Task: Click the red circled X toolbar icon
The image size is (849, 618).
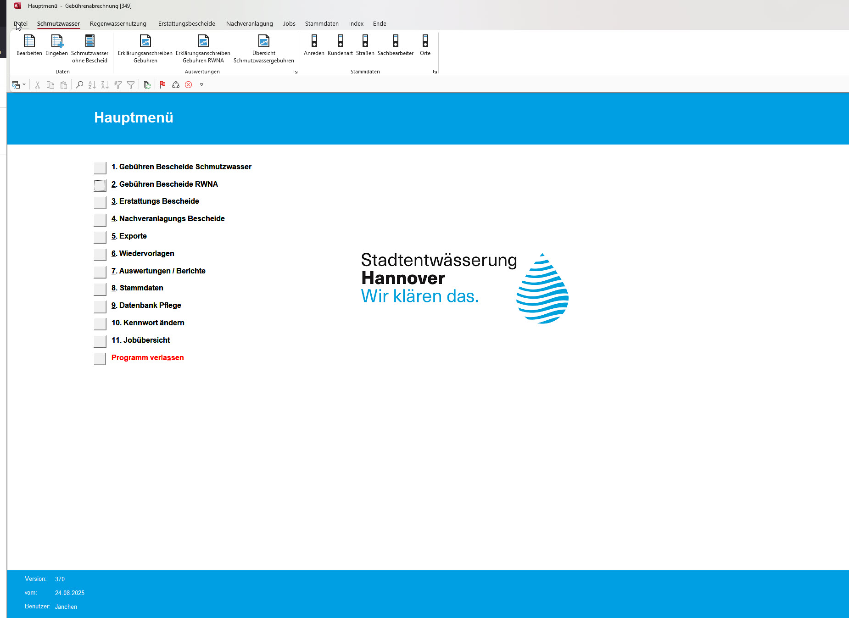Action: (x=188, y=85)
